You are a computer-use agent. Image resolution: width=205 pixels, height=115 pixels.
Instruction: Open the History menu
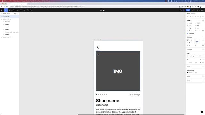(23, 1)
